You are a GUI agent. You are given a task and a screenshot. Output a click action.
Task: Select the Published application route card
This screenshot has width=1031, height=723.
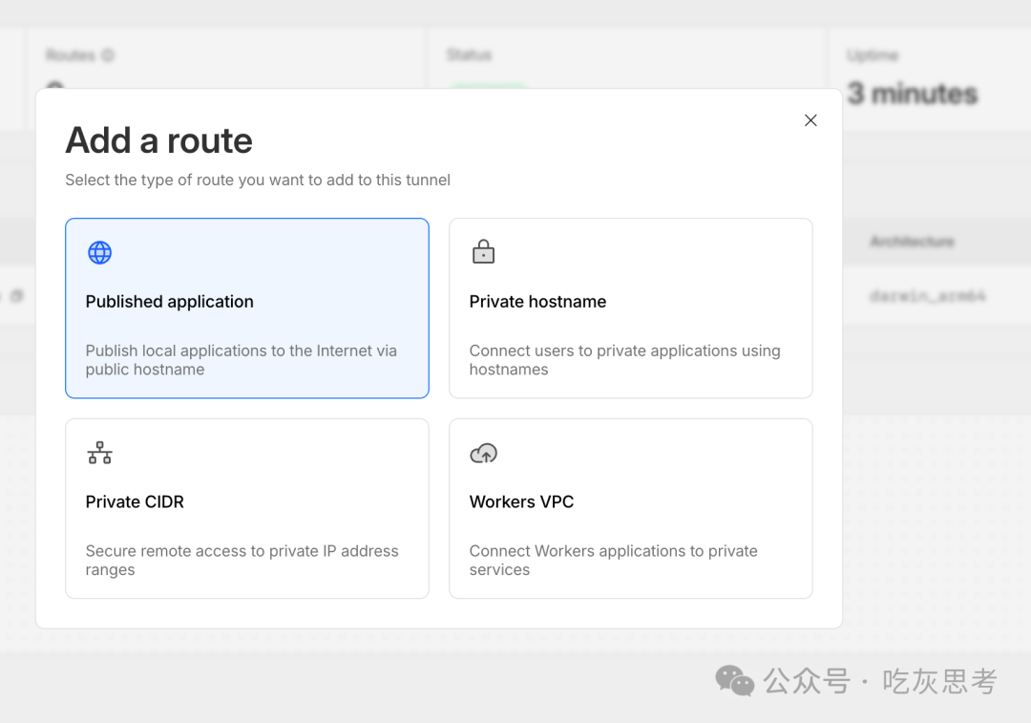pos(247,308)
